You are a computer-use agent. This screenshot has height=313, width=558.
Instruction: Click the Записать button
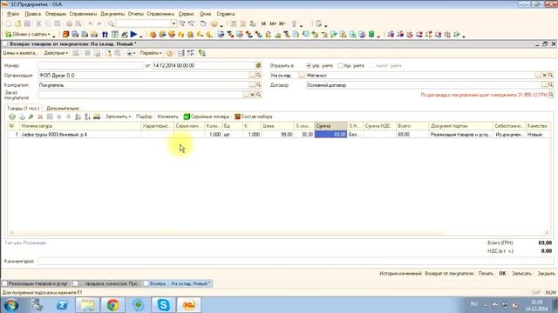tap(521, 274)
